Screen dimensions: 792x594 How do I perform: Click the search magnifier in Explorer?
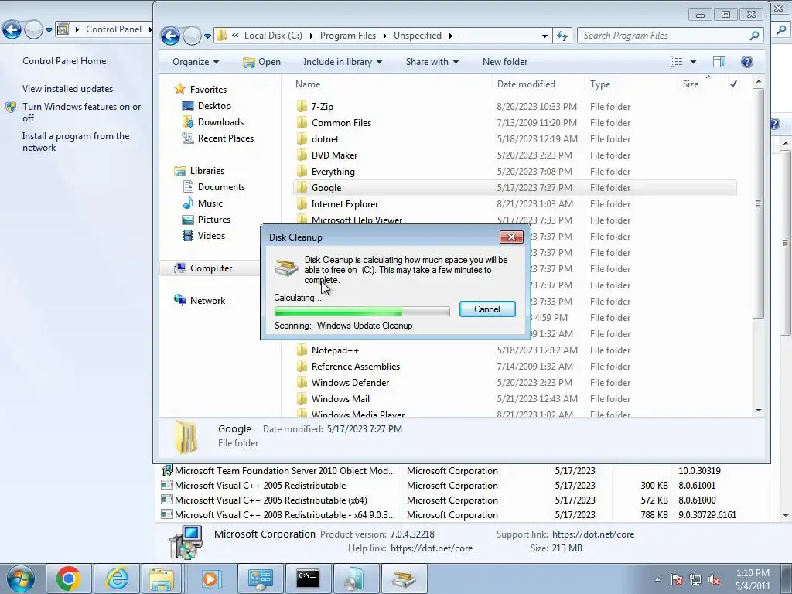pyautogui.click(x=754, y=36)
